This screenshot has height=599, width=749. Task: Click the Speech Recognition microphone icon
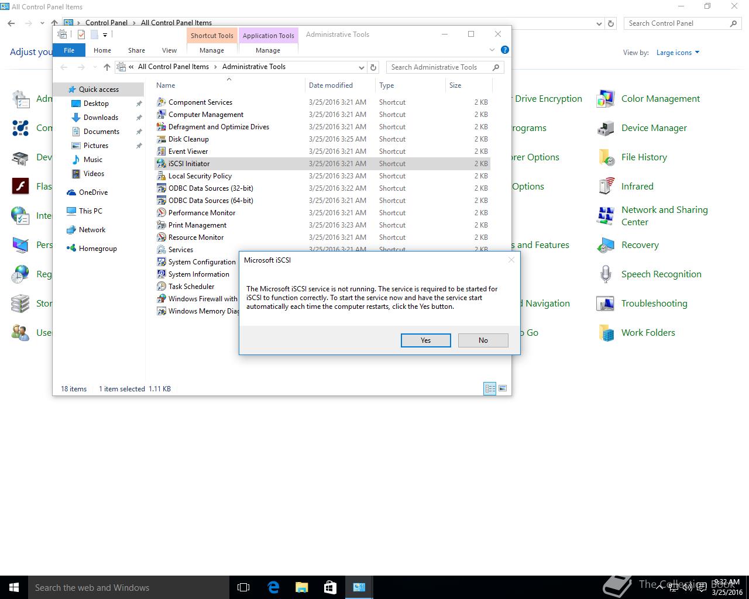click(606, 274)
